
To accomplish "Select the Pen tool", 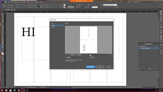I will [x=3, y=27].
